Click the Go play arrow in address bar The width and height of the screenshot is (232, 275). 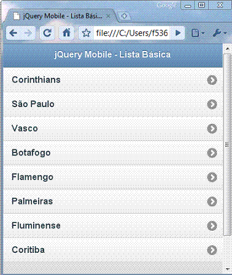(x=178, y=33)
